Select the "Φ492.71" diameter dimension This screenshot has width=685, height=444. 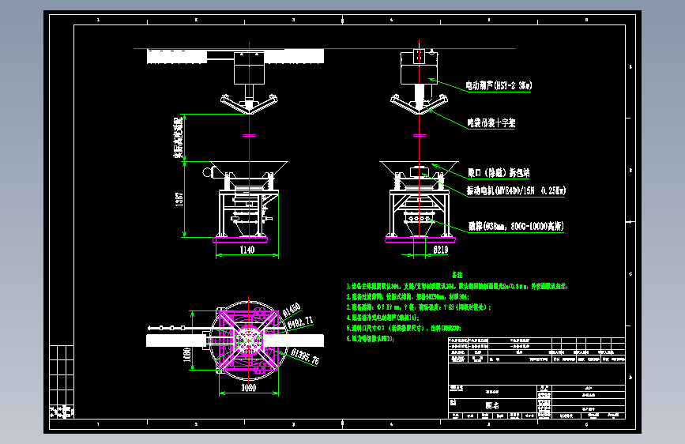click(x=300, y=322)
